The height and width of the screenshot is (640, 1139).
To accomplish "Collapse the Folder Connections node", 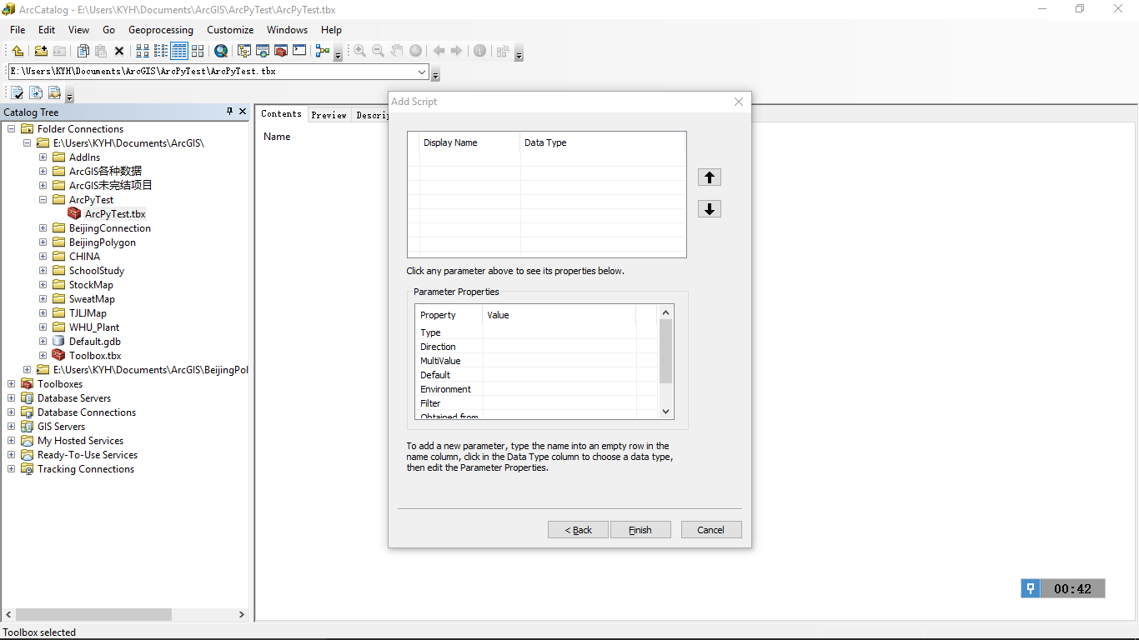I will [12, 129].
